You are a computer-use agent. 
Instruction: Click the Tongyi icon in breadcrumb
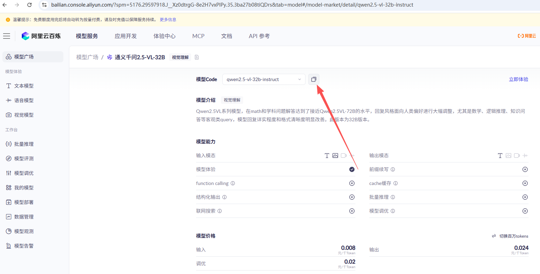pos(110,57)
